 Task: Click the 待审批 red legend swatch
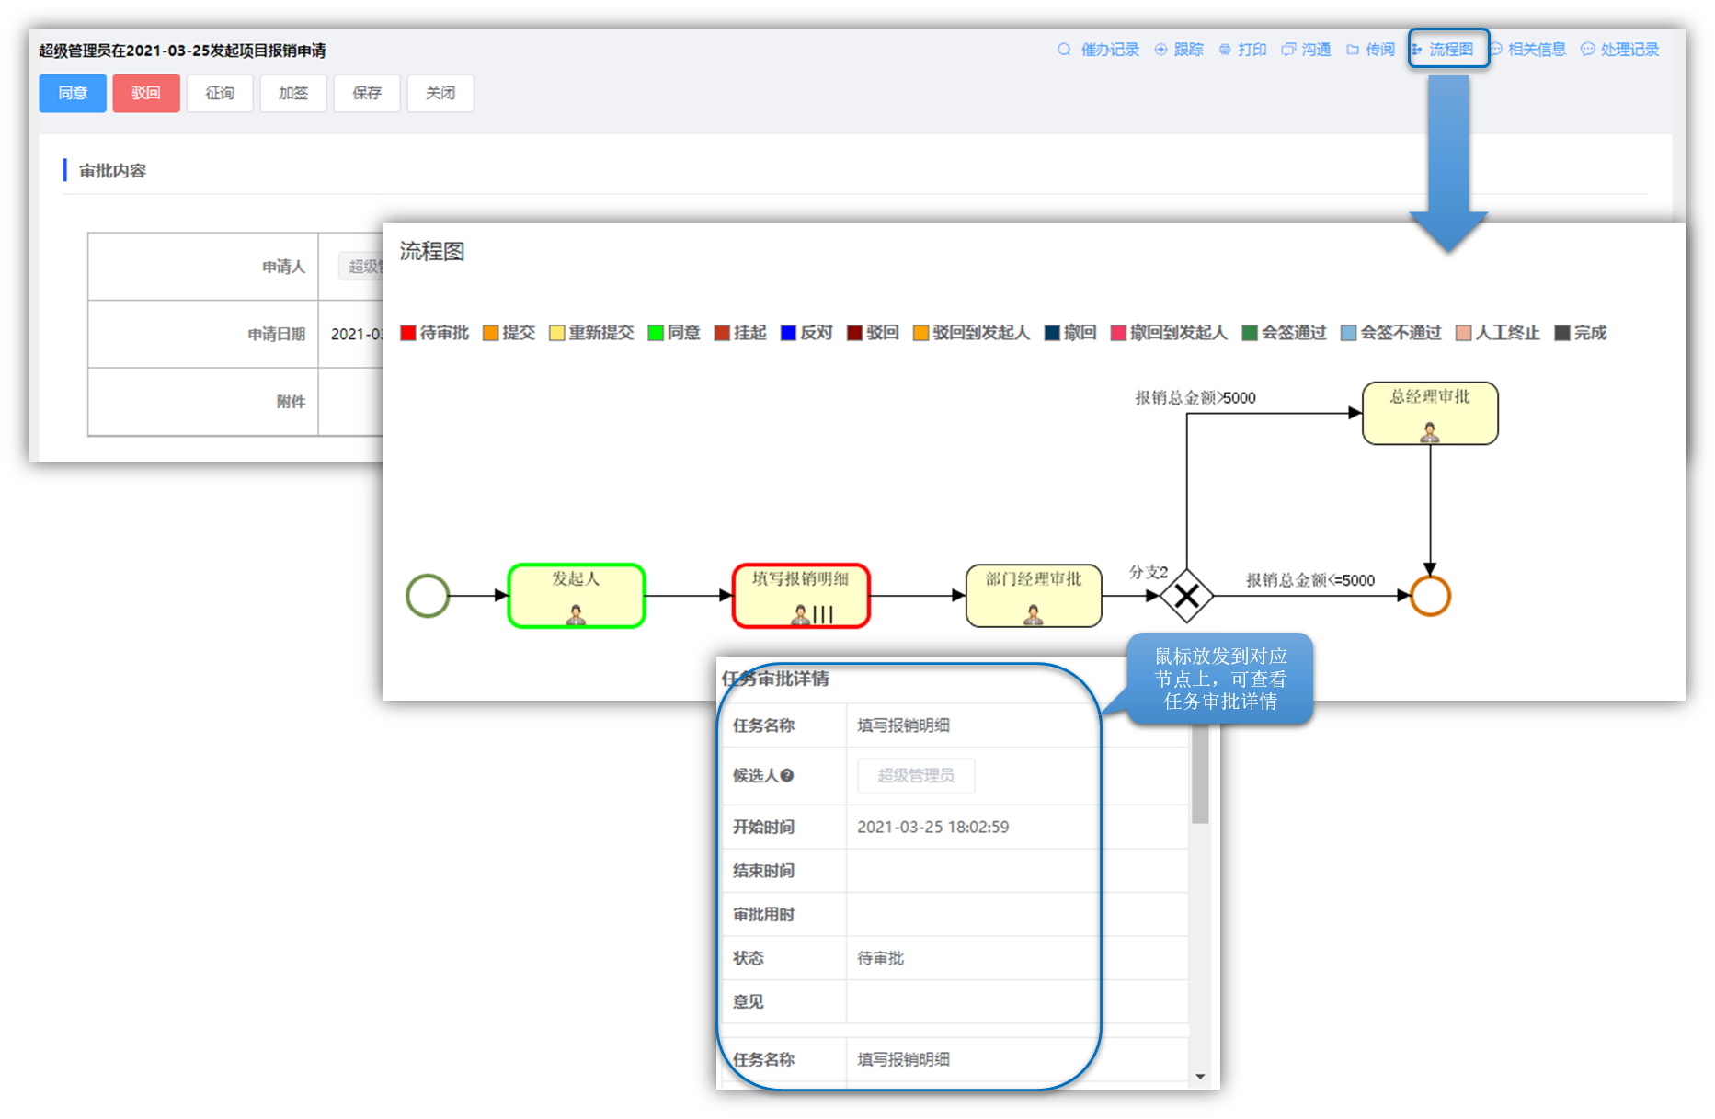[408, 333]
